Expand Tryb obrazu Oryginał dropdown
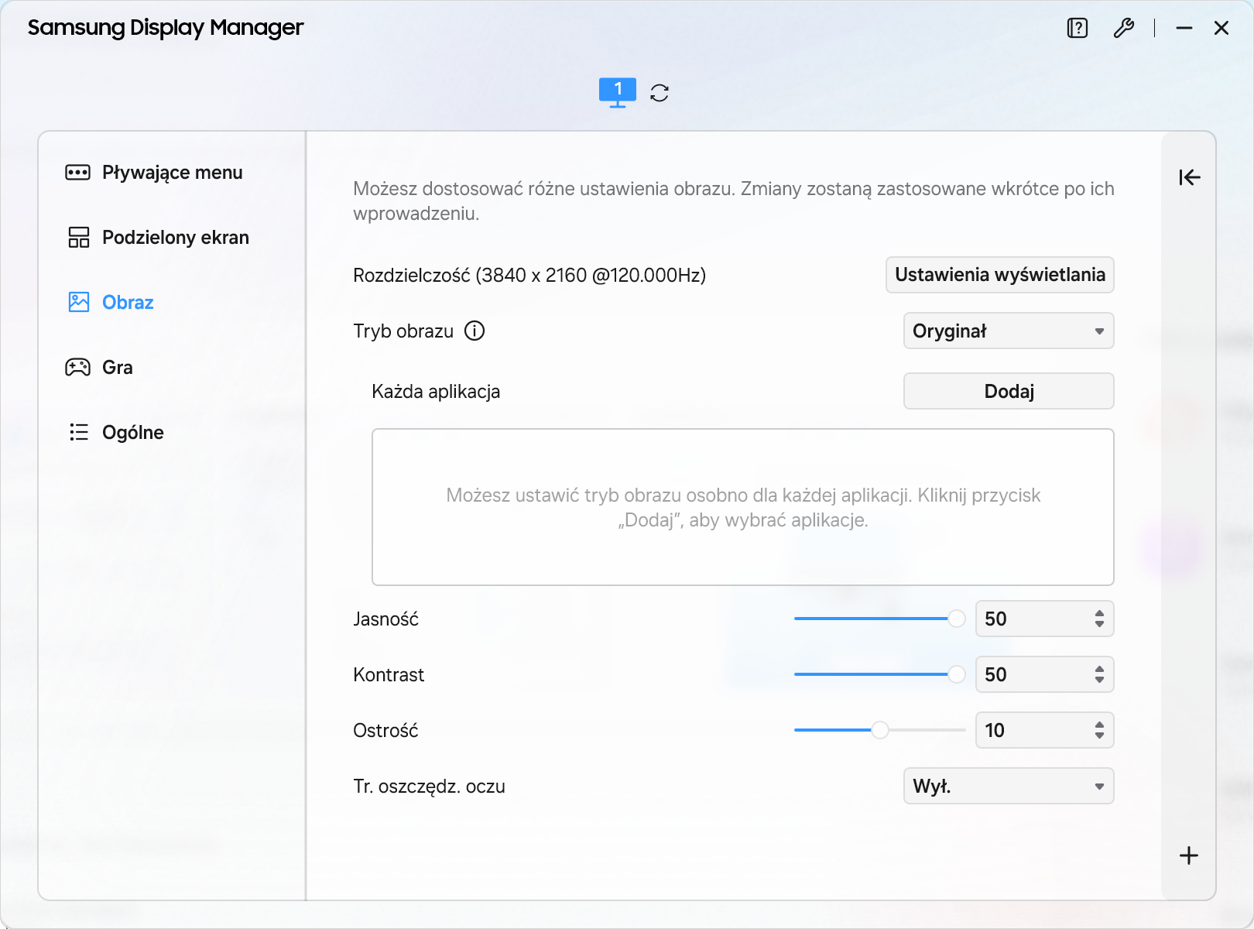Image resolution: width=1254 pixels, height=929 pixels. [x=1009, y=331]
